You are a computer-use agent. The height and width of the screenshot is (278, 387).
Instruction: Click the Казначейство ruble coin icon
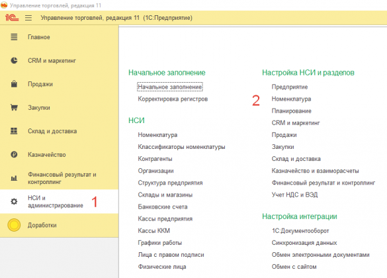[14, 154]
